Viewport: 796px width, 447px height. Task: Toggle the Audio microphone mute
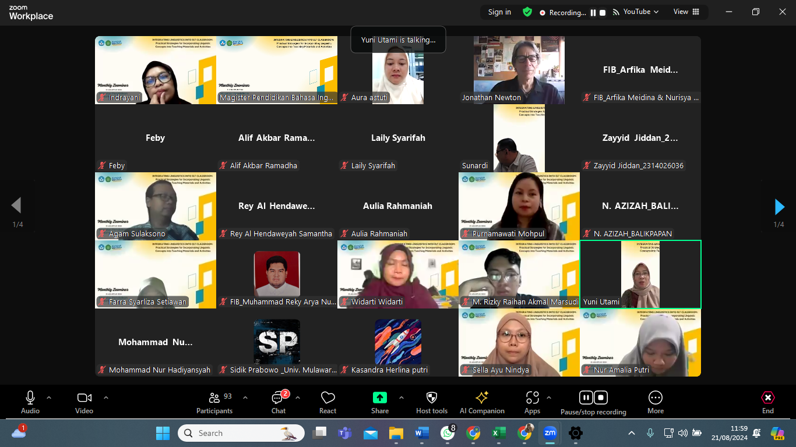[x=30, y=402]
